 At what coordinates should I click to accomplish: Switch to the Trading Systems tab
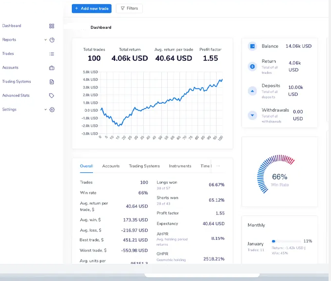[144, 166]
